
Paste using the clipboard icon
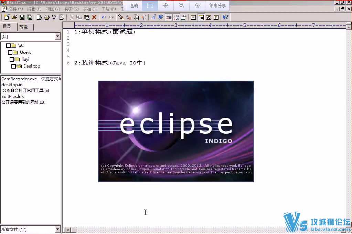pos(86,17)
